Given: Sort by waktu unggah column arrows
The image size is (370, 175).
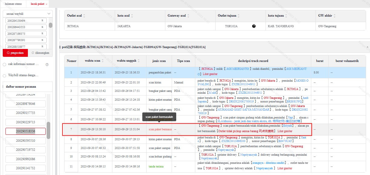Looking at the screenshot, I should (139, 61).
